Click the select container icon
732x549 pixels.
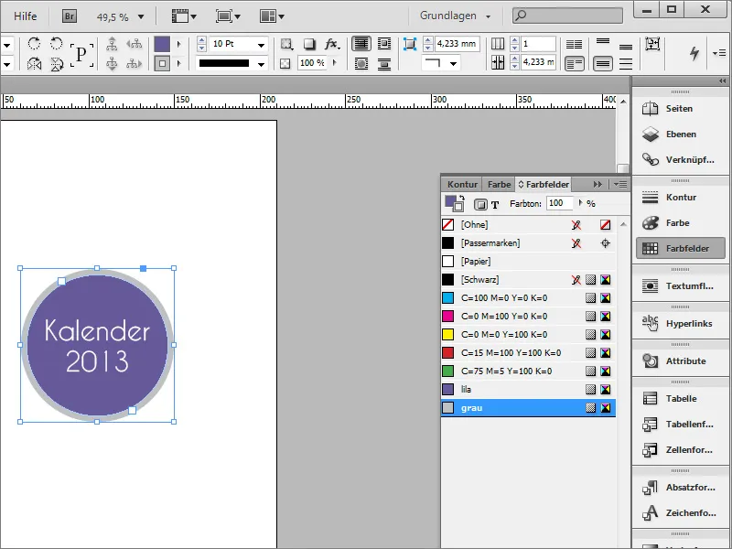click(x=112, y=44)
